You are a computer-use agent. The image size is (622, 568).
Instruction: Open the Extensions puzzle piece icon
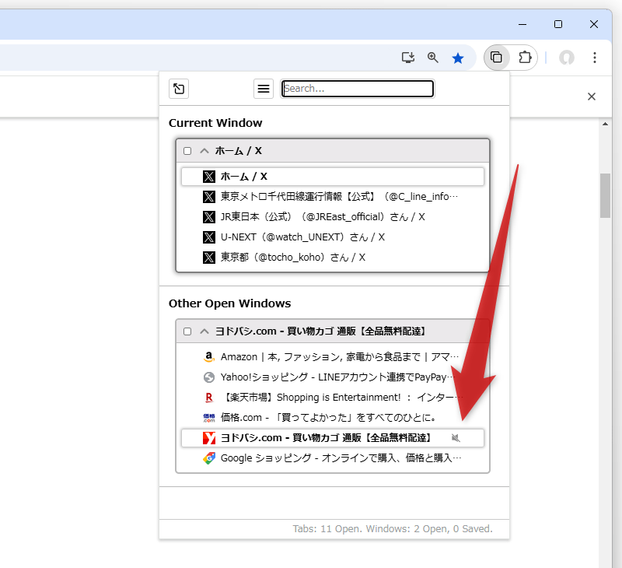coord(525,58)
